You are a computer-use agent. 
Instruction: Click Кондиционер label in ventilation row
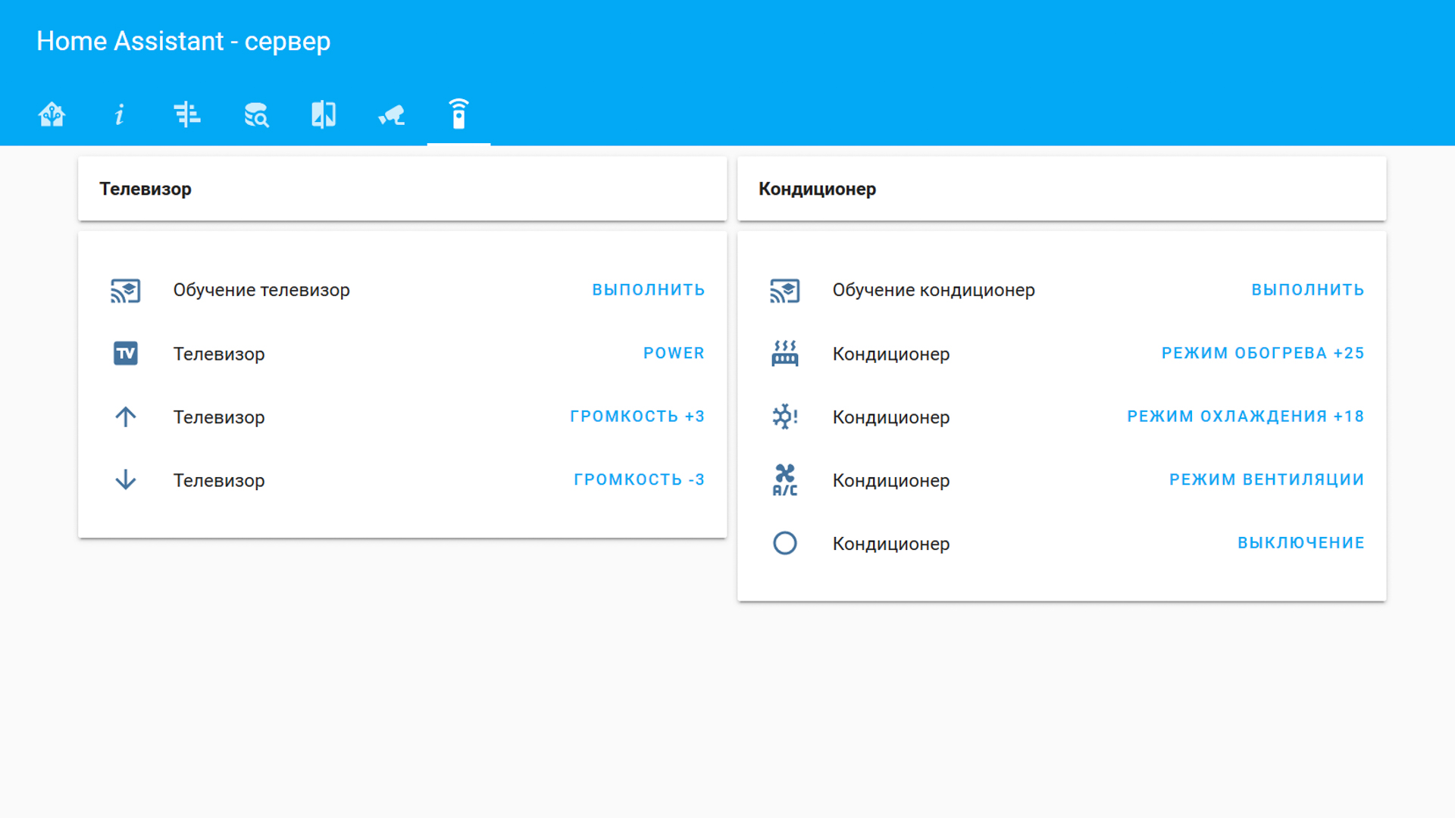(891, 480)
